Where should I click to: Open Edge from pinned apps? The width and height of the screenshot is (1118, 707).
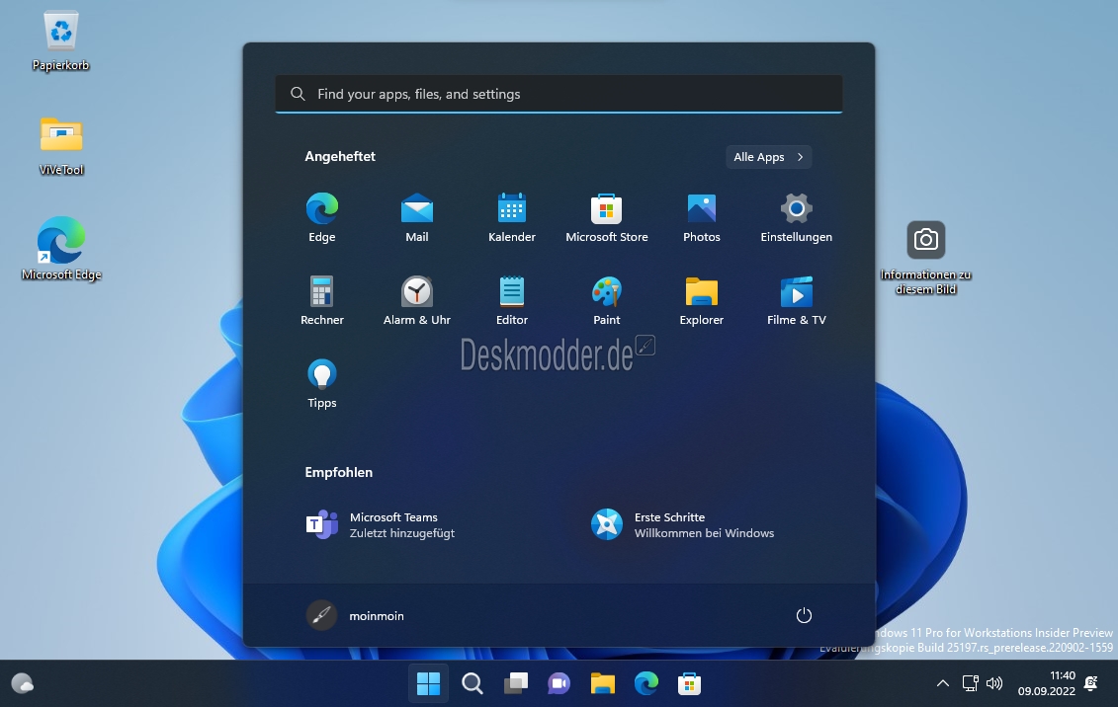pyautogui.click(x=321, y=218)
